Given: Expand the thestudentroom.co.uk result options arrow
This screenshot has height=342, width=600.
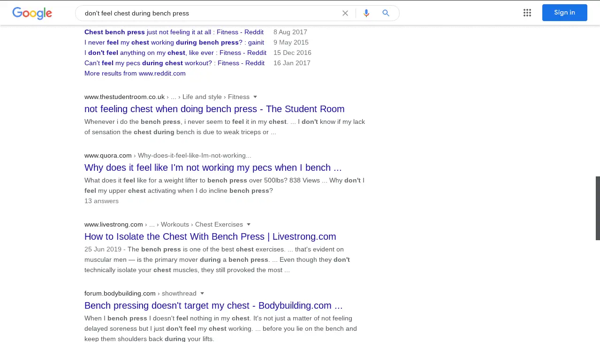Looking at the screenshot, I should [255, 97].
